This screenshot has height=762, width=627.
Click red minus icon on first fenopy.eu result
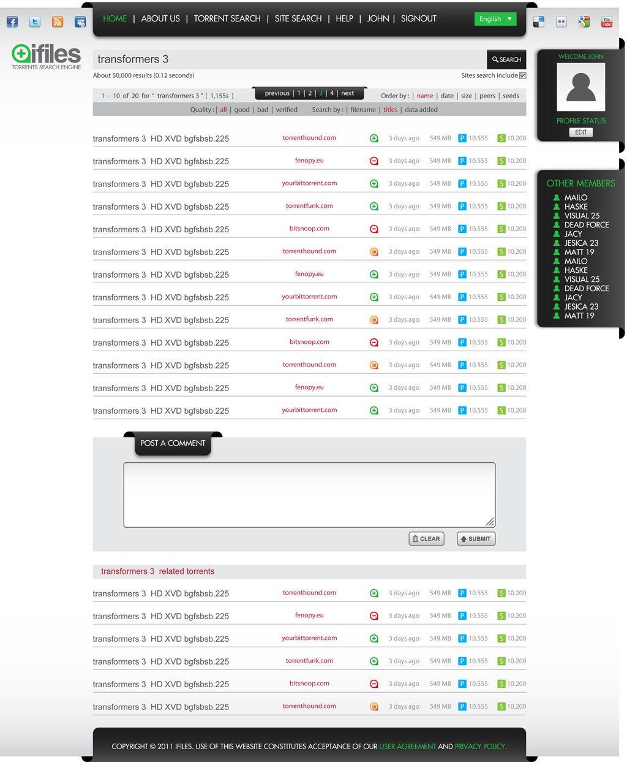(374, 161)
